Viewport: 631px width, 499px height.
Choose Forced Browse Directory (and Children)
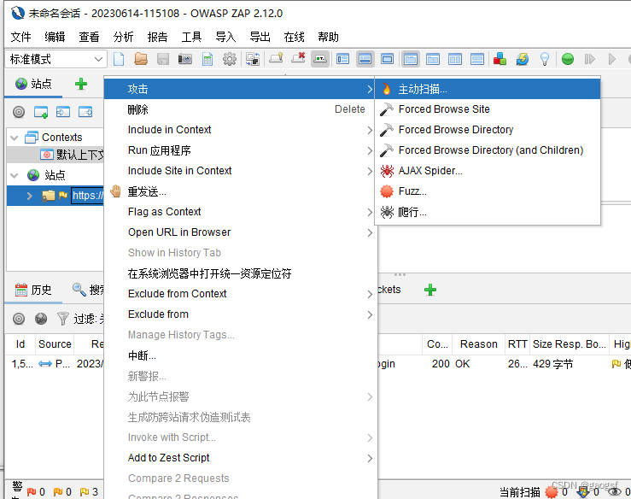click(488, 150)
